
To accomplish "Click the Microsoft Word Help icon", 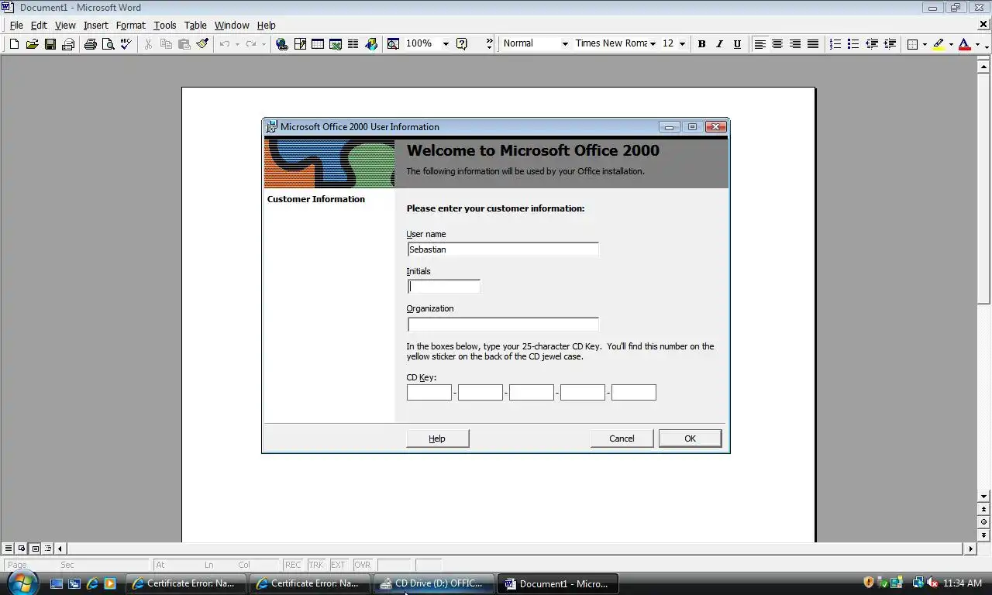I will click(x=462, y=44).
